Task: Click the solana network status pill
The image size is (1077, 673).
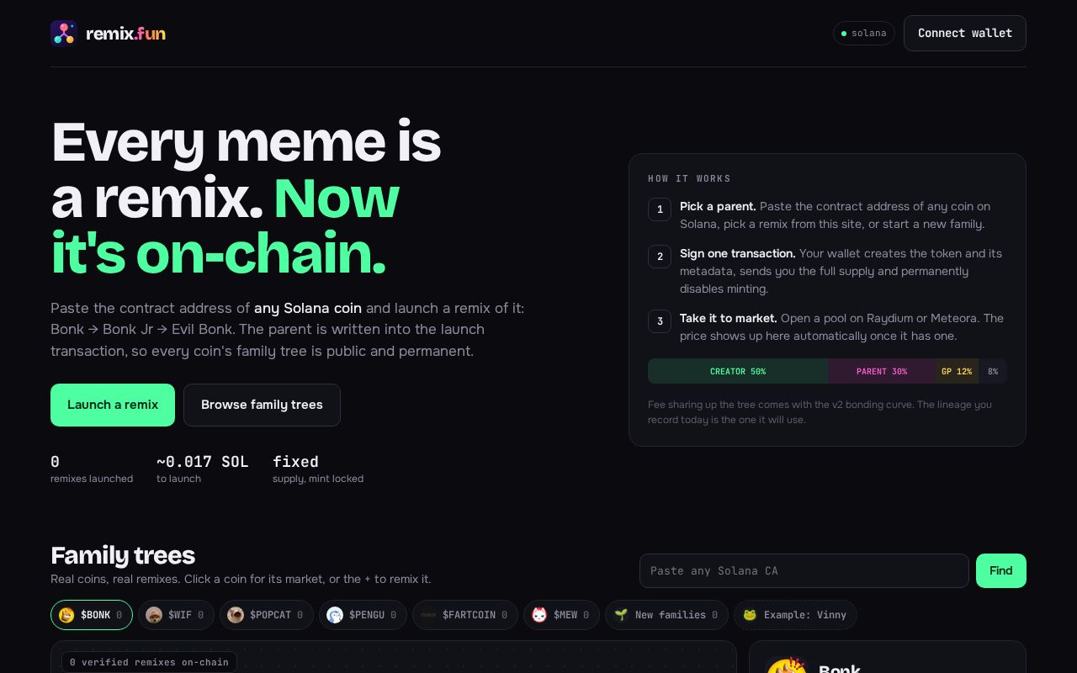Action: [x=864, y=33]
